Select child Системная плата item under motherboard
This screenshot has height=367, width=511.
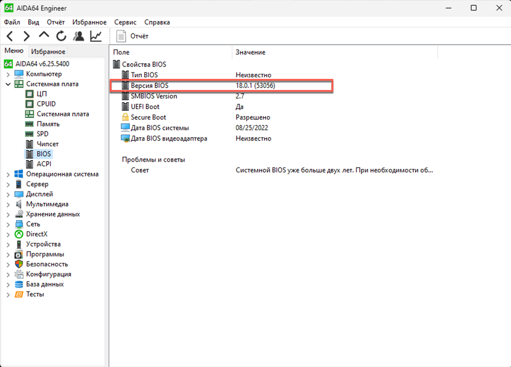click(63, 114)
